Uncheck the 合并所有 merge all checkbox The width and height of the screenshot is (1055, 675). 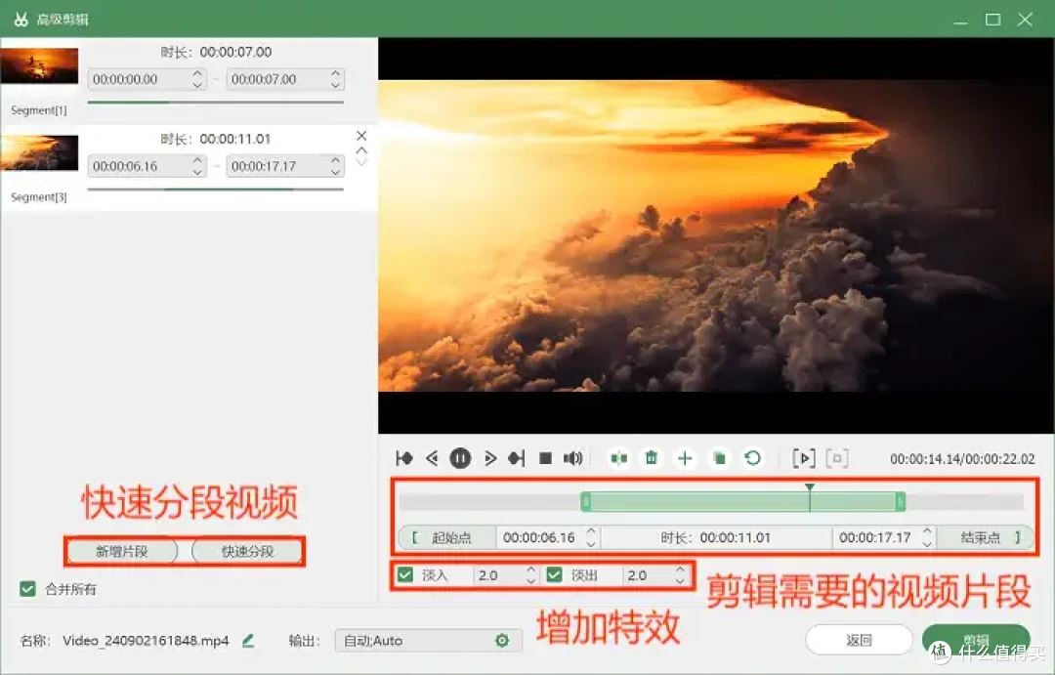[27, 589]
